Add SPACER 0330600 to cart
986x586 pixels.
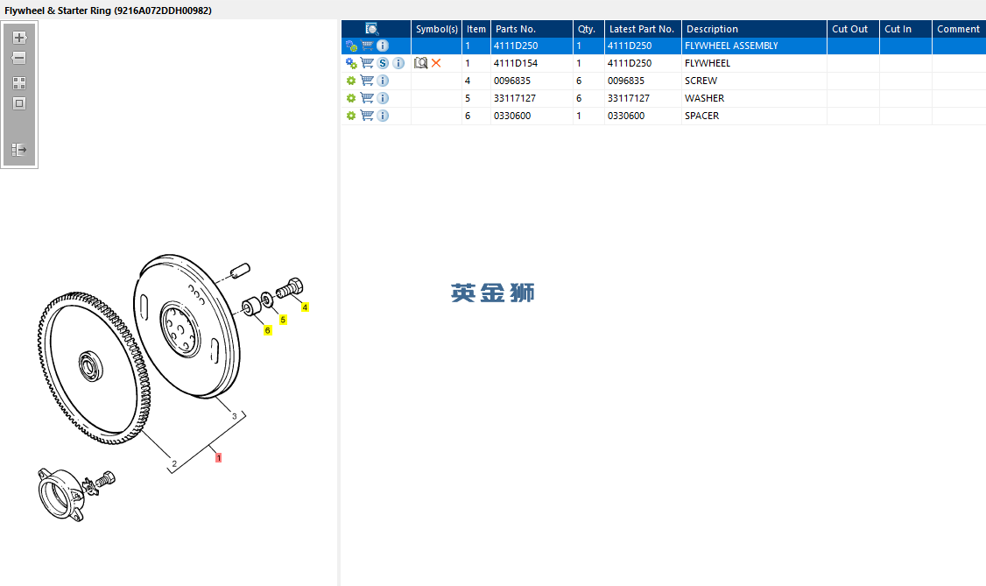tap(367, 116)
